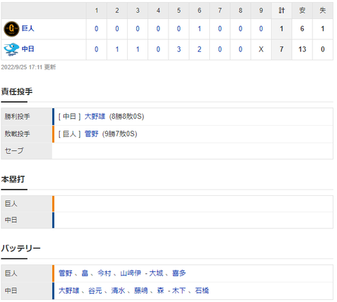Screen dimensions: 337x302
Task: Open 今村 in Giants battery list
Action: (104, 273)
